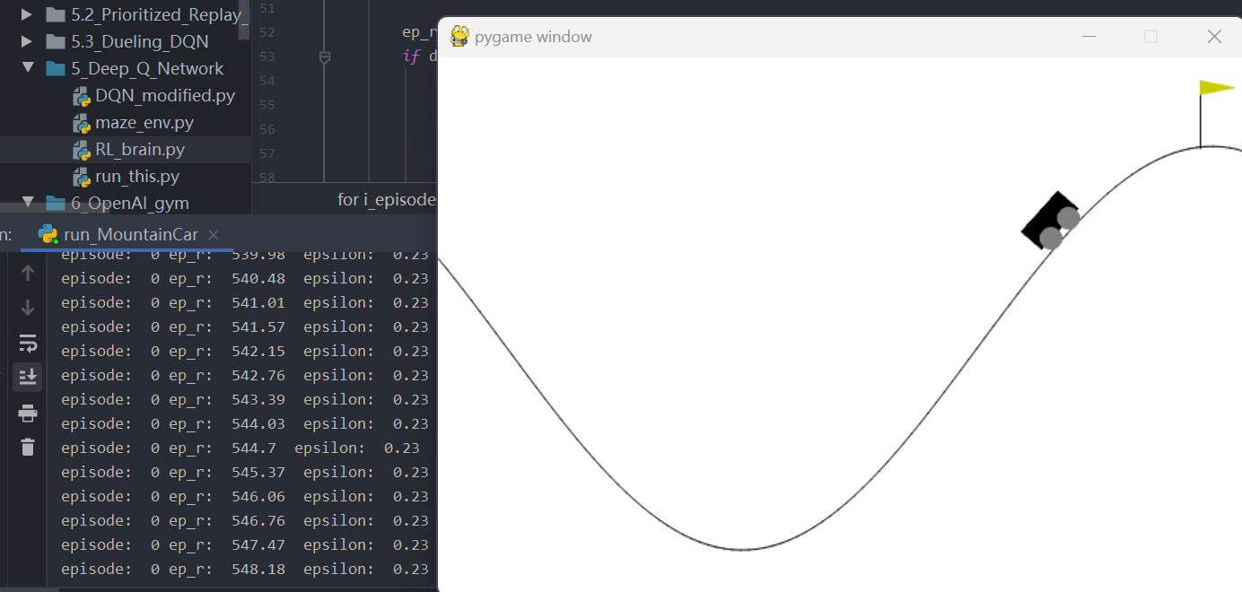The height and width of the screenshot is (592, 1242).
Task: Click the Down the Stack Trace arrow
Action: click(28, 308)
